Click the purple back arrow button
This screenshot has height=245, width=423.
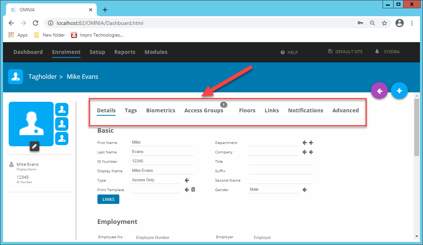pos(379,91)
